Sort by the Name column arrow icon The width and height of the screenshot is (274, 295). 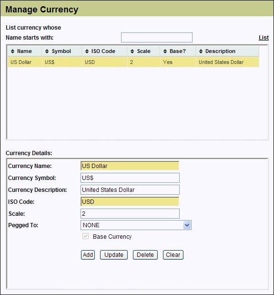(x=12, y=51)
